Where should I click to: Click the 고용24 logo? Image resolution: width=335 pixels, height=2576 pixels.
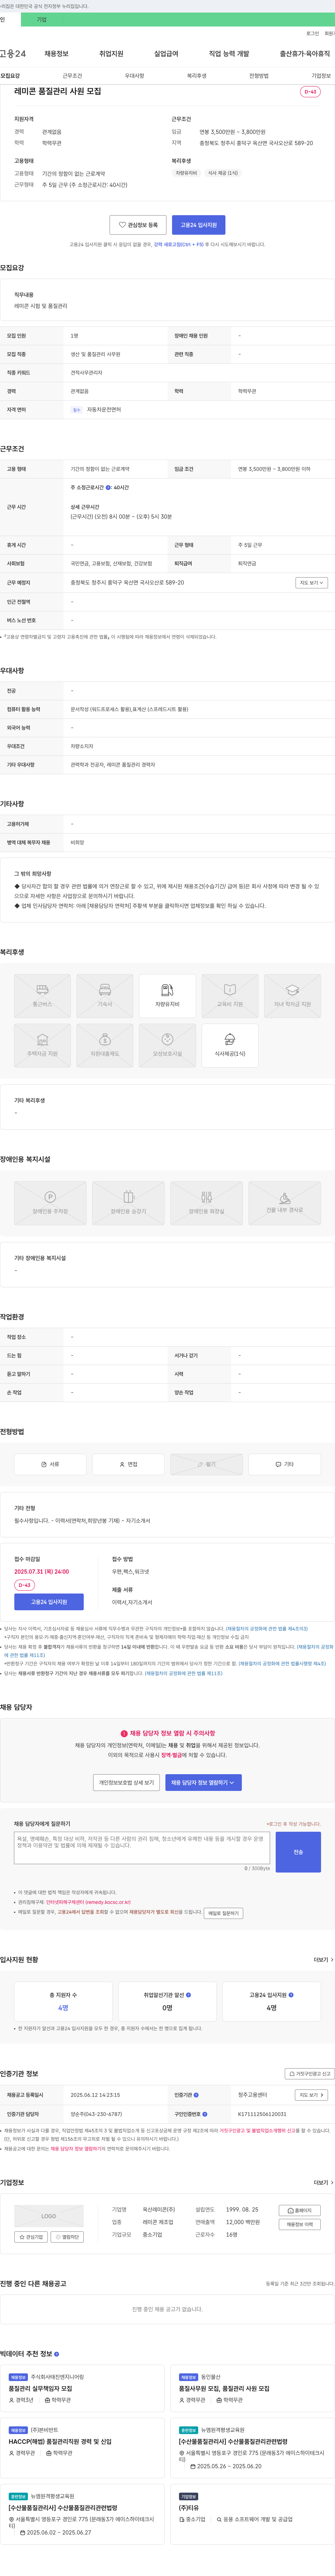tap(13, 54)
